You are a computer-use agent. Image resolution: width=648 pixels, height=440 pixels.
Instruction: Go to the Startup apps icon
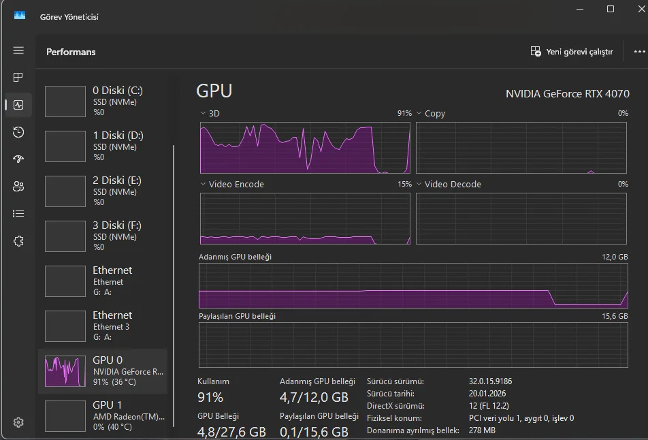(x=18, y=159)
